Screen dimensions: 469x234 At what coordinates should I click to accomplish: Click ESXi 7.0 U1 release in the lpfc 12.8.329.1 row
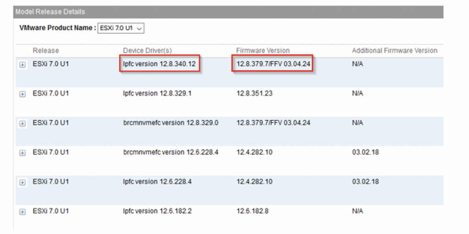click(50, 93)
